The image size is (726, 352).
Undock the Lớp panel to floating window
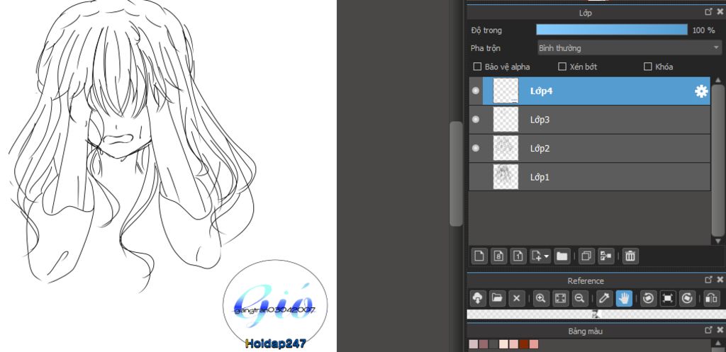pos(708,12)
